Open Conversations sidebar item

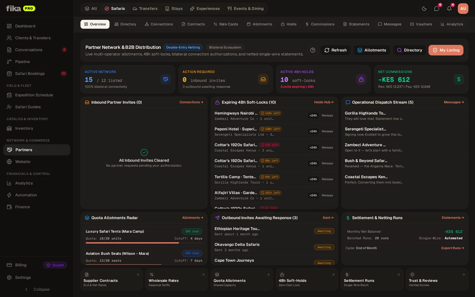coord(37,50)
